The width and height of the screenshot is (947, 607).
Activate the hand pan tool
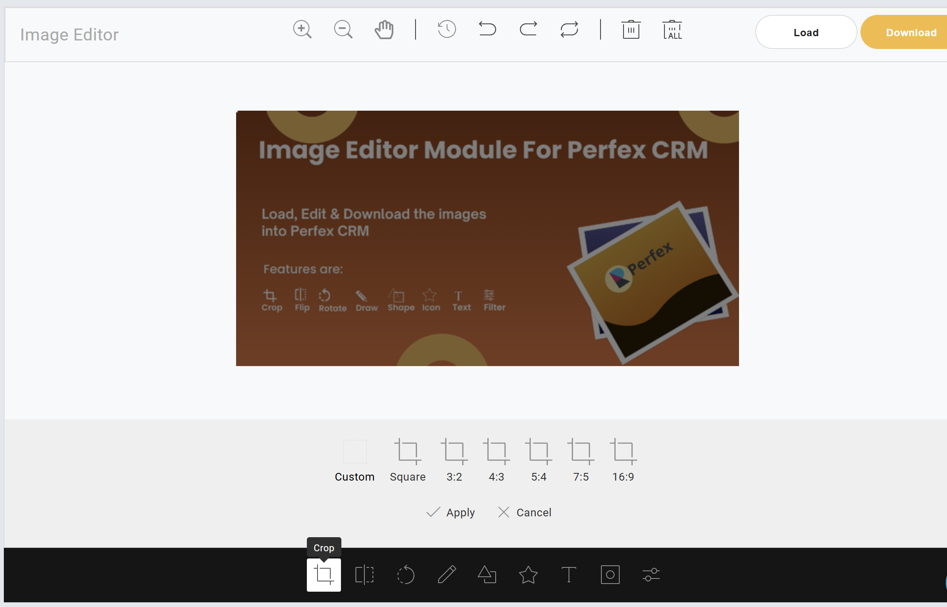[384, 29]
